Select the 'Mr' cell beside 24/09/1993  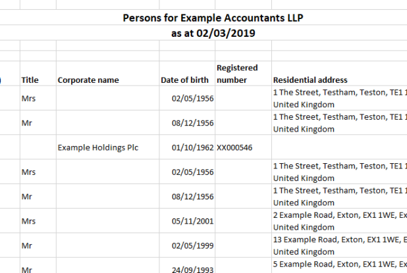coord(27,269)
